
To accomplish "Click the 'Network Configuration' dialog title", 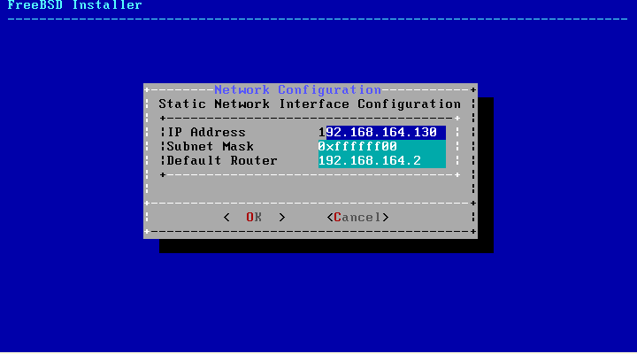I will (x=298, y=89).
